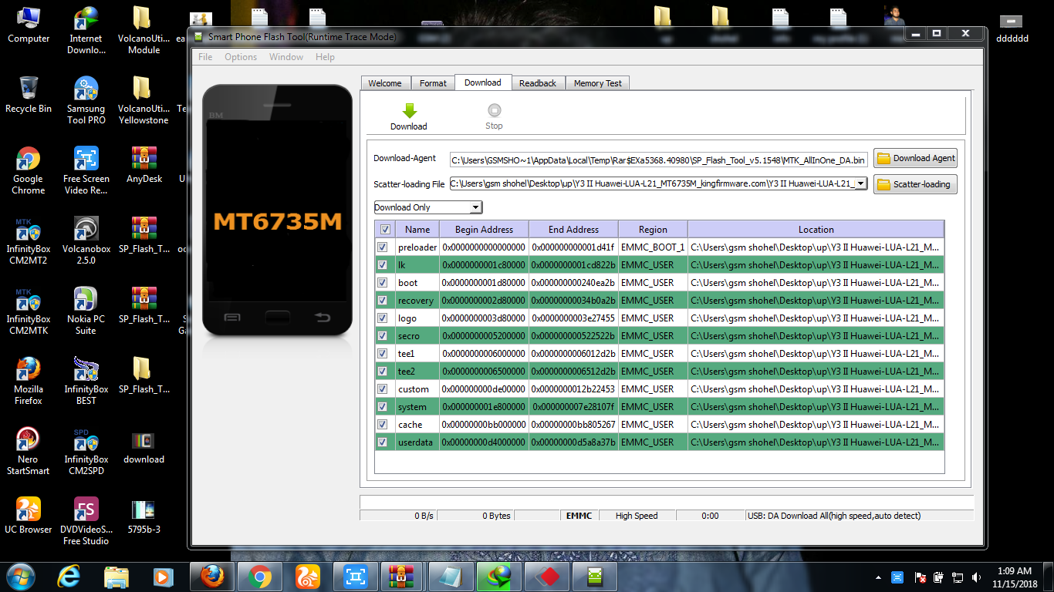Click the Mozilla Firefox desktop shortcut
Viewport: 1054px width, 592px height.
[x=29, y=382]
